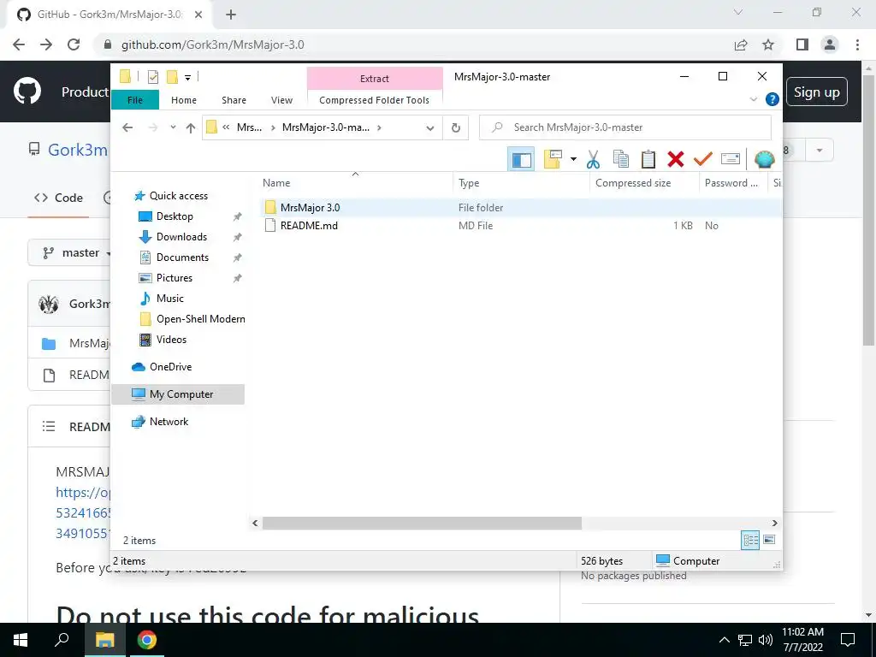Image resolution: width=876 pixels, height=657 pixels.
Task: Open Music in navigation pane
Action: point(170,299)
